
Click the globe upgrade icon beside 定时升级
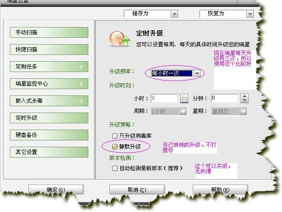coord(119,39)
